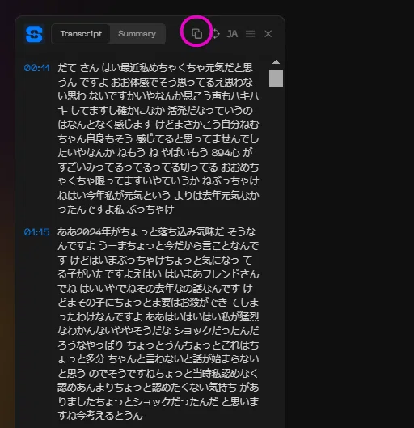Click the transcript scrollbar thumb
Screen dimensions: 414x428
[276, 78]
